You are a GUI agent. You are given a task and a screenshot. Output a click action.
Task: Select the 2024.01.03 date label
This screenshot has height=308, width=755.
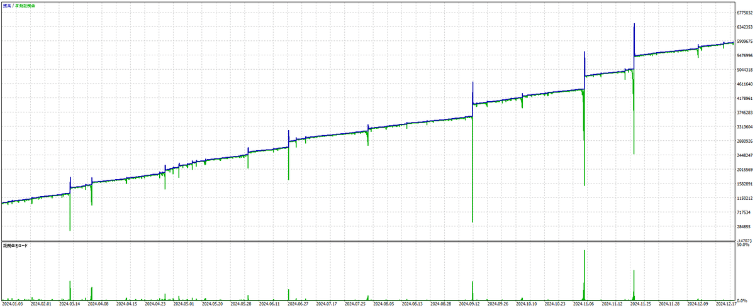click(13, 304)
